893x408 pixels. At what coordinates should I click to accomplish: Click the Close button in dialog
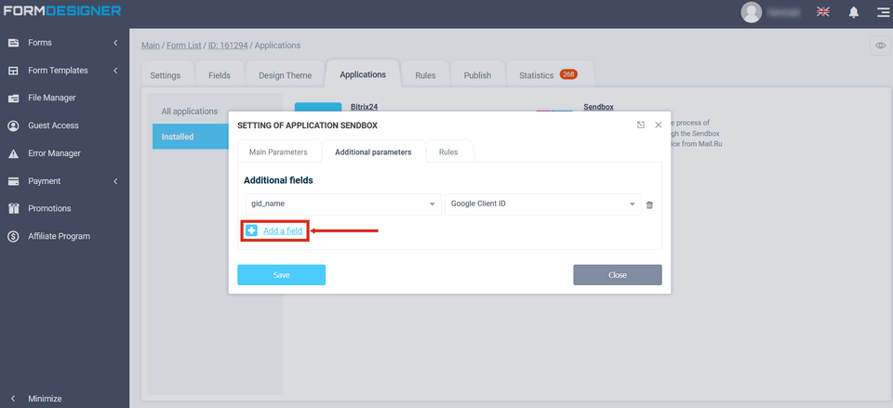coord(618,275)
